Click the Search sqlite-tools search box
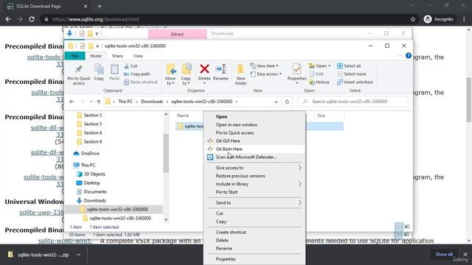 pyautogui.click(x=353, y=102)
